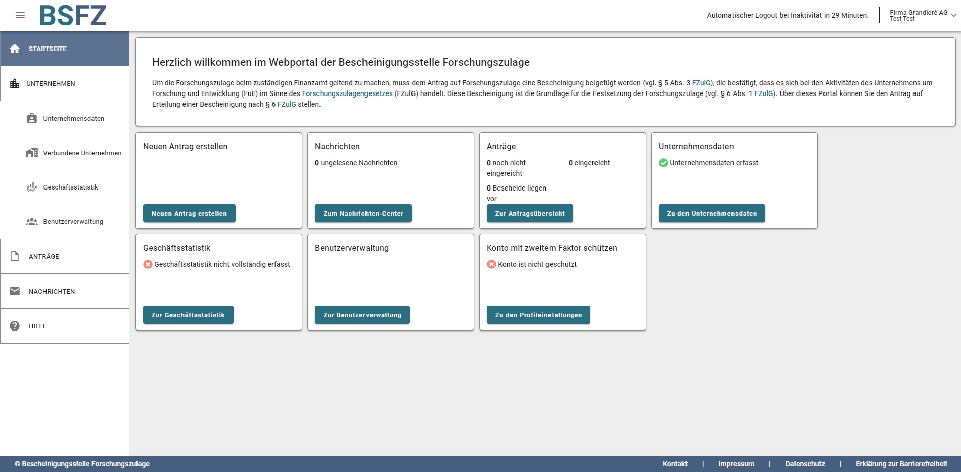This screenshot has height=472, width=961.
Task: Open the FZulG link after § 5 Abs. 3
Action: 701,83
